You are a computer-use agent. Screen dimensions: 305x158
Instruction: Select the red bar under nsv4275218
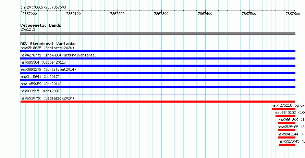284,109
